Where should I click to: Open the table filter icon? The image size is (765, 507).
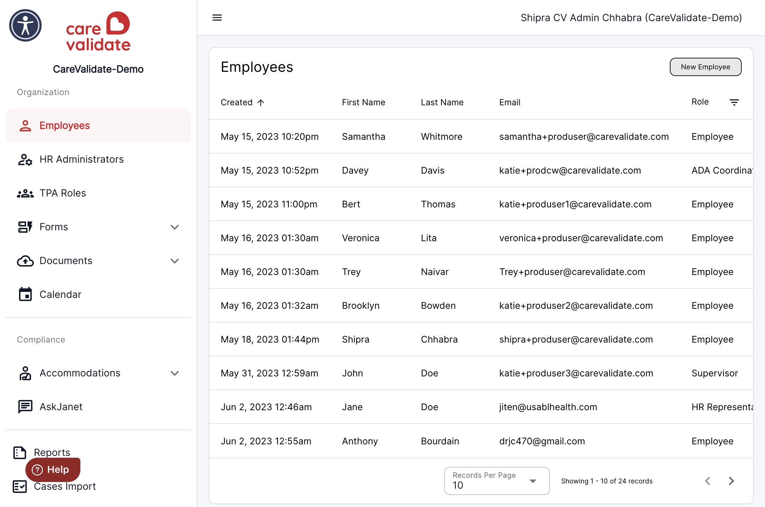734,102
